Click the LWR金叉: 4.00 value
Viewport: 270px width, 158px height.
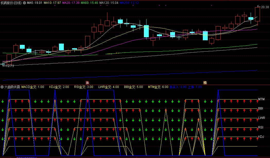[x=108, y=87]
